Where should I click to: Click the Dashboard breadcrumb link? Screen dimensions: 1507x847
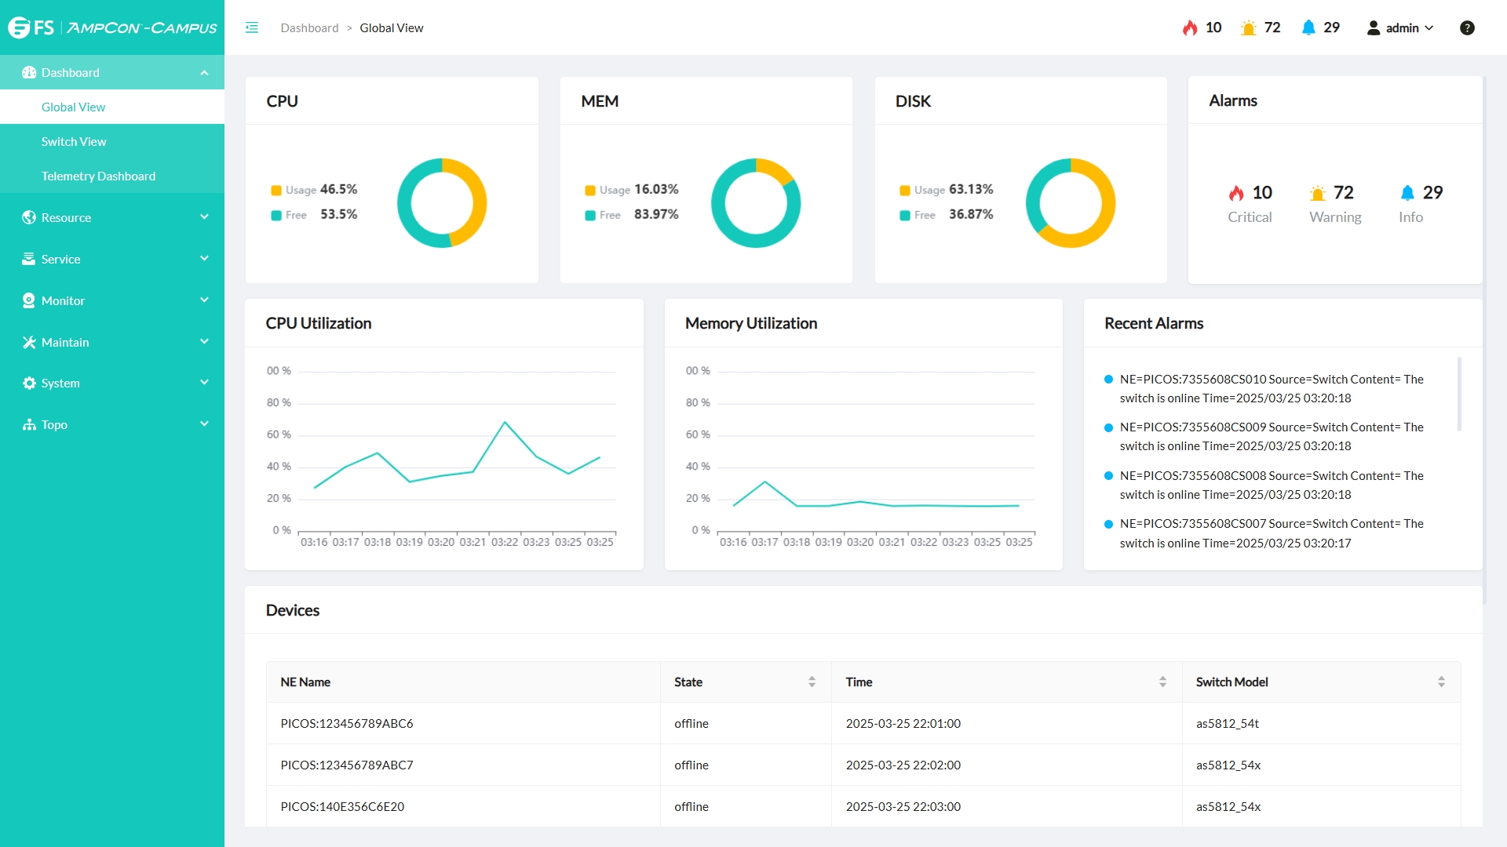click(x=309, y=28)
